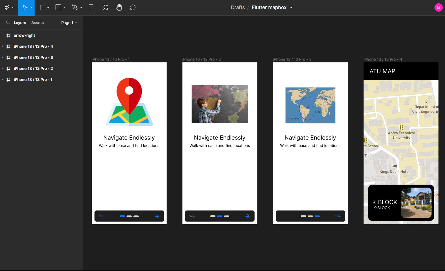This screenshot has width=445, height=271.
Task: Click Accra Technical University map label
Action: click(x=401, y=135)
